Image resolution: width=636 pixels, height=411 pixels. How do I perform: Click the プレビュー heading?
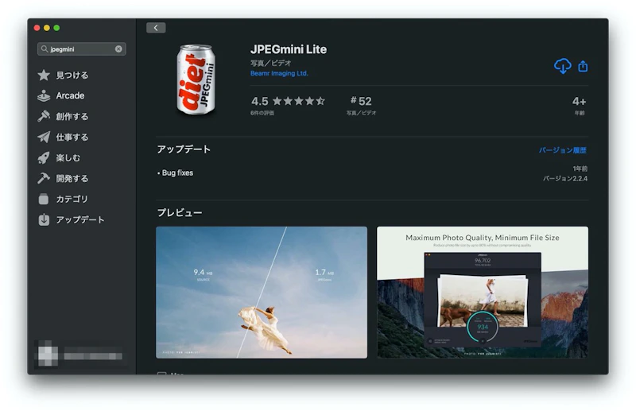point(180,212)
